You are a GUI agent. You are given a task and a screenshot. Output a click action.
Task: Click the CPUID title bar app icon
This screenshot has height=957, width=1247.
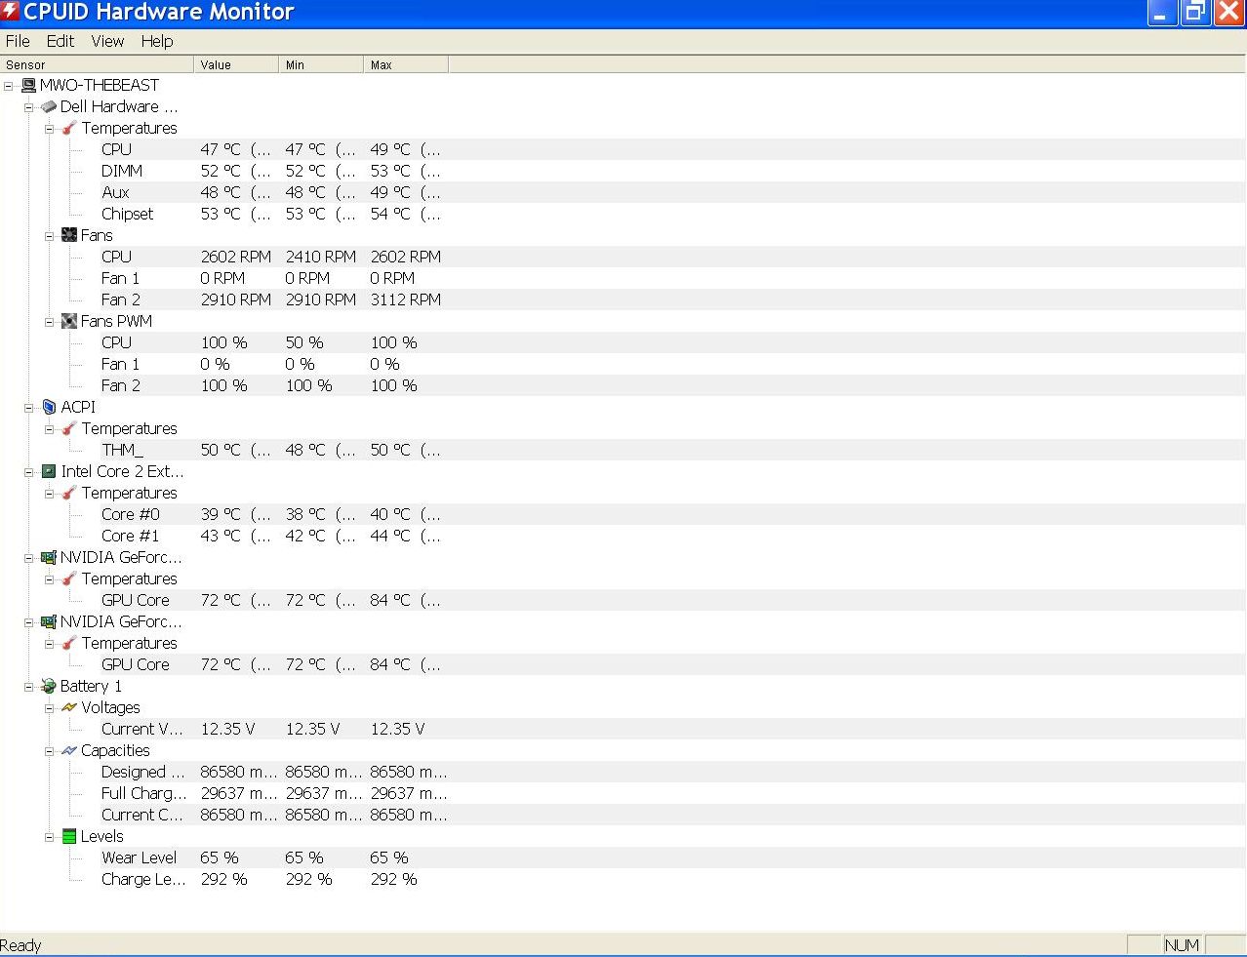pyautogui.click(x=10, y=12)
